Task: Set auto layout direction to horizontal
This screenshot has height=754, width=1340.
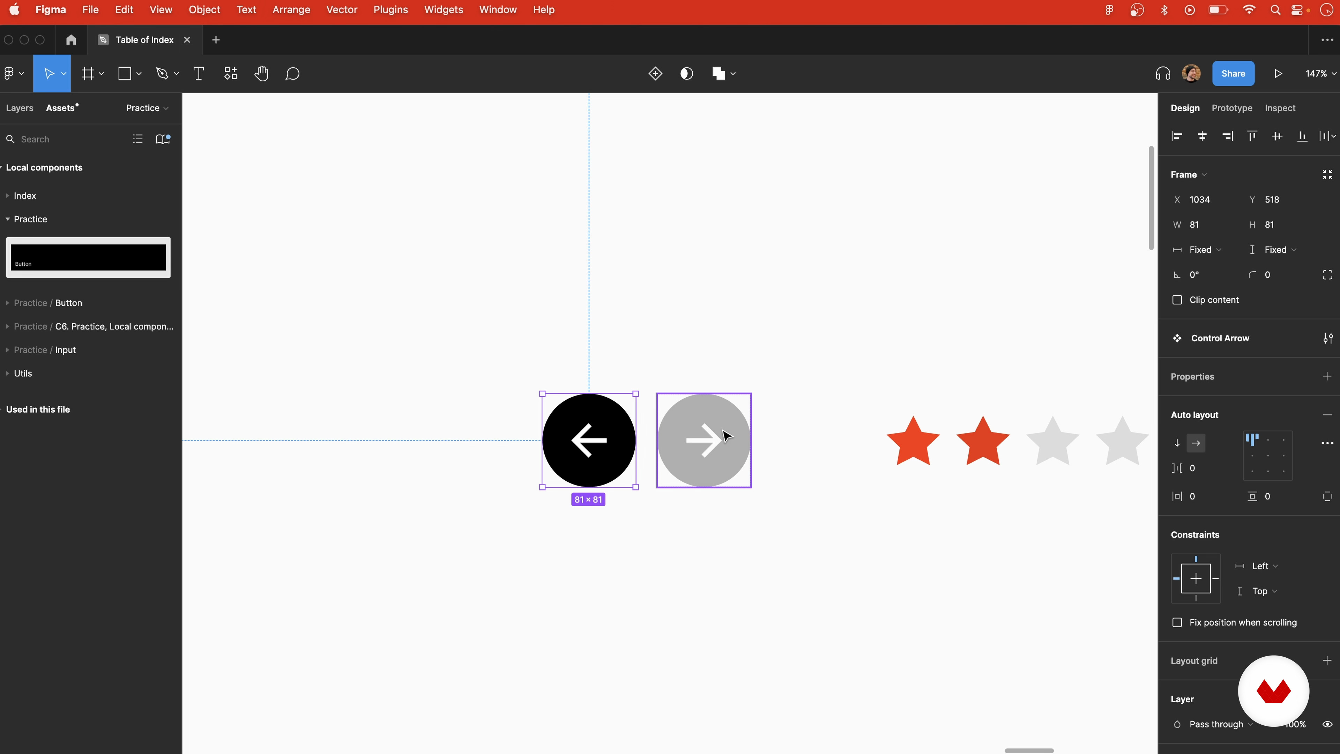Action: pyautogui.click(x=1196, y=443)
